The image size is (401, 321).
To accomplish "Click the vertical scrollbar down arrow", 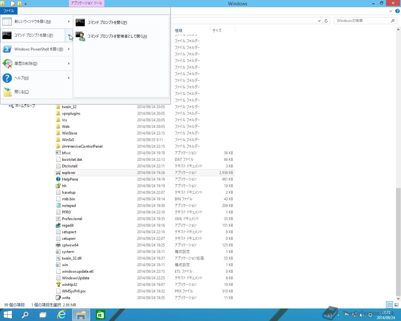I will click(398, 299).
